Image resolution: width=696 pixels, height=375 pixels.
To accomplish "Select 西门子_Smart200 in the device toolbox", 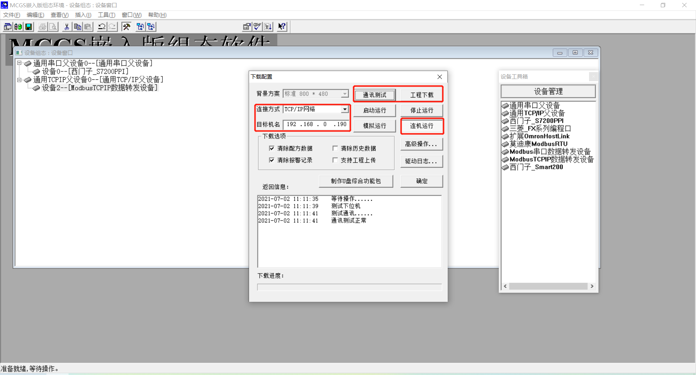I will click(x=536, y=167).
